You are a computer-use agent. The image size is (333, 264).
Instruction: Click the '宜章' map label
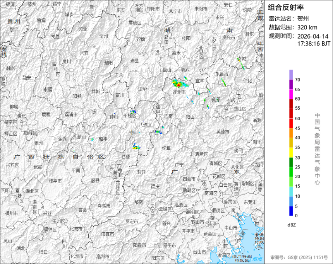coord(200,80)
